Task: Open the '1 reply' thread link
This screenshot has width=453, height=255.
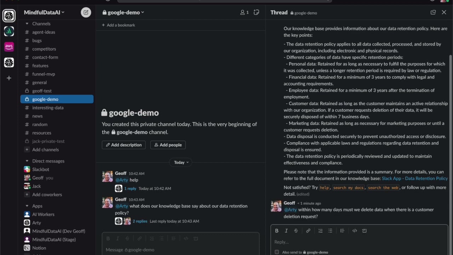Action: click(130, 188)
